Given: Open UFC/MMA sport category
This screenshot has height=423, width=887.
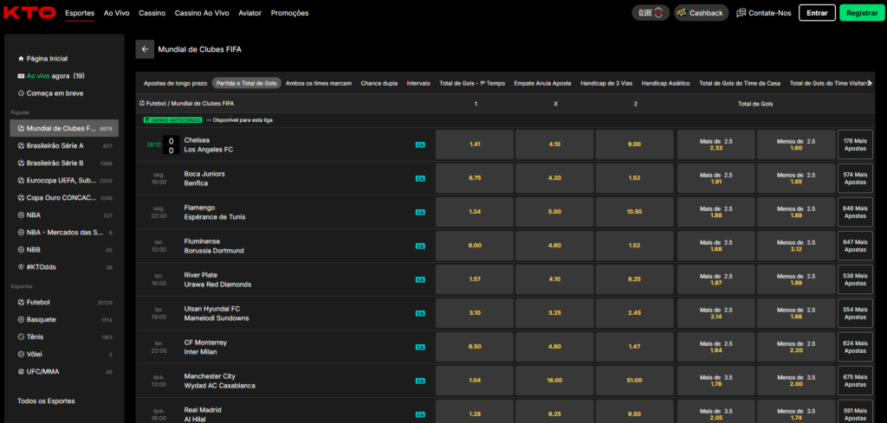Looking at the screenshot, I should 64,372.
